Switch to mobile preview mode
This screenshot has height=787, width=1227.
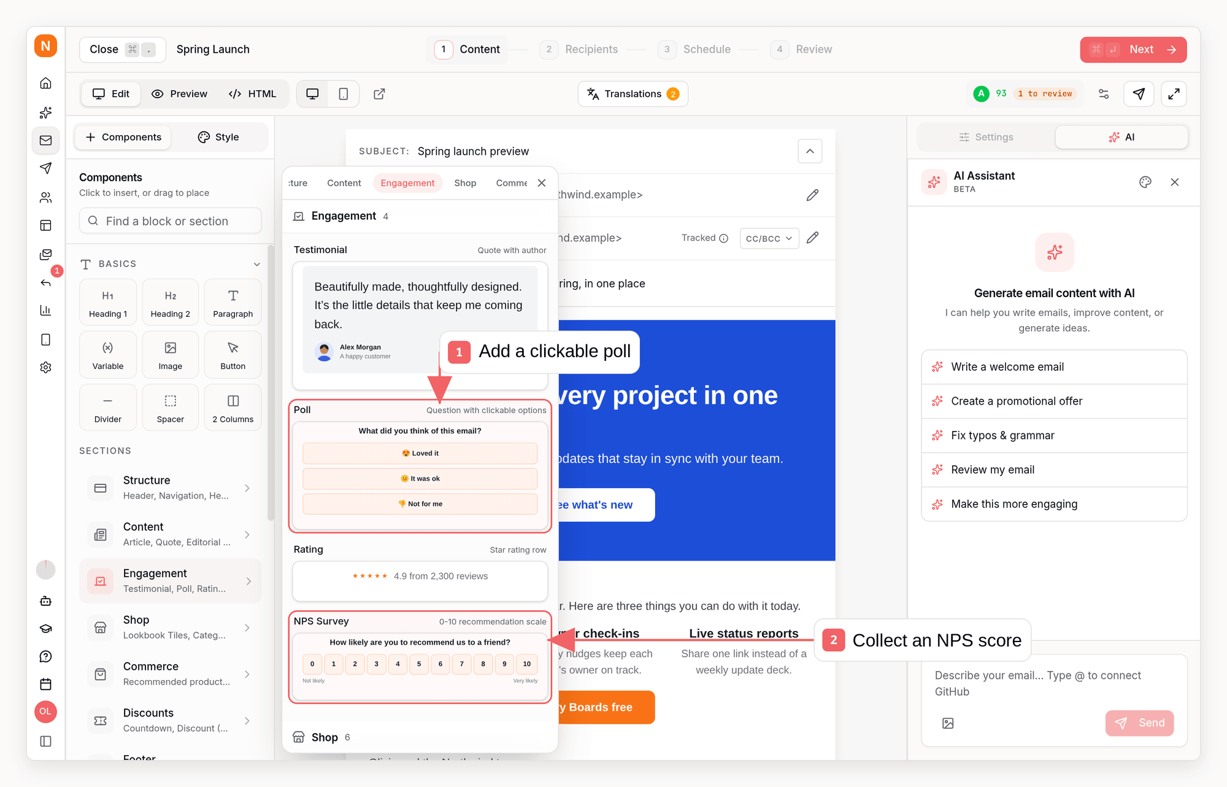click(344, 94)
